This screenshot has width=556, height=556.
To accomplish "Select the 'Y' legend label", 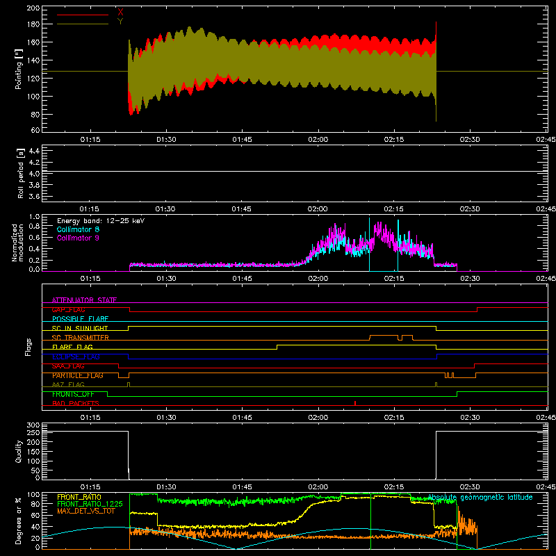I will point(120,22).
